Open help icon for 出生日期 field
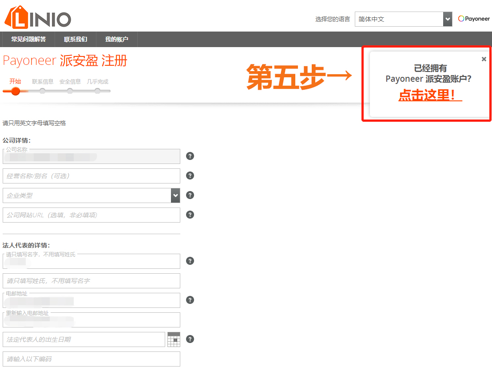 pyautogui.click(x=190, y=339)
